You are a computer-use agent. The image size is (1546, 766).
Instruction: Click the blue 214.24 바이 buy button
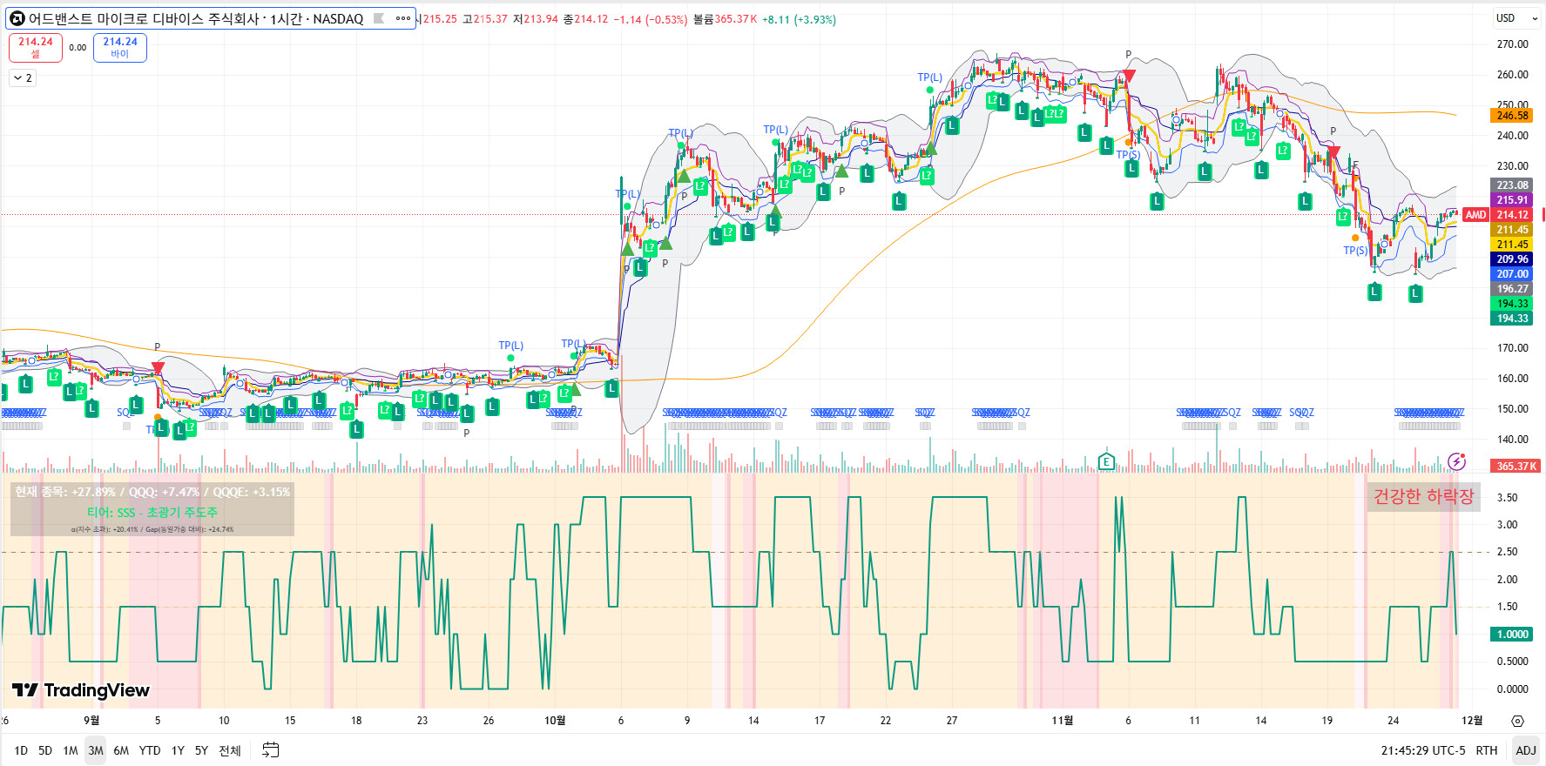[x=120, y=47]
